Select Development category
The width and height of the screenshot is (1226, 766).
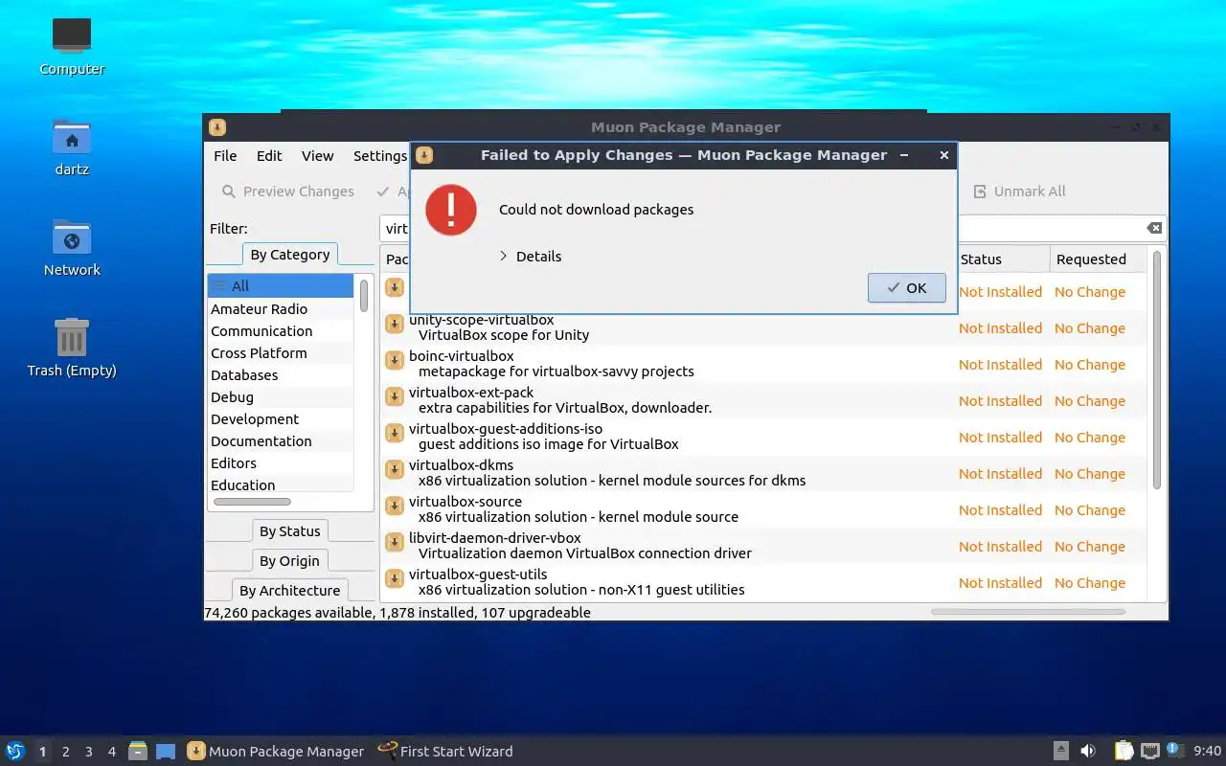tap(281, 419)
